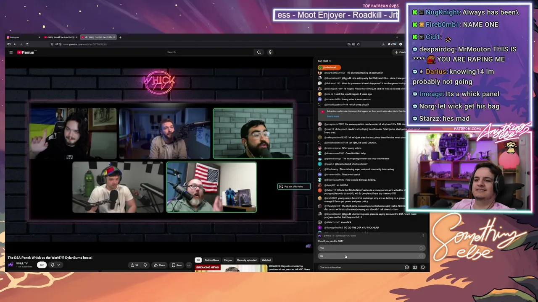This screenshot has width=538, height=302.
Task: Expand the Top chat dropdown
Action: click(x=324, y=61)
